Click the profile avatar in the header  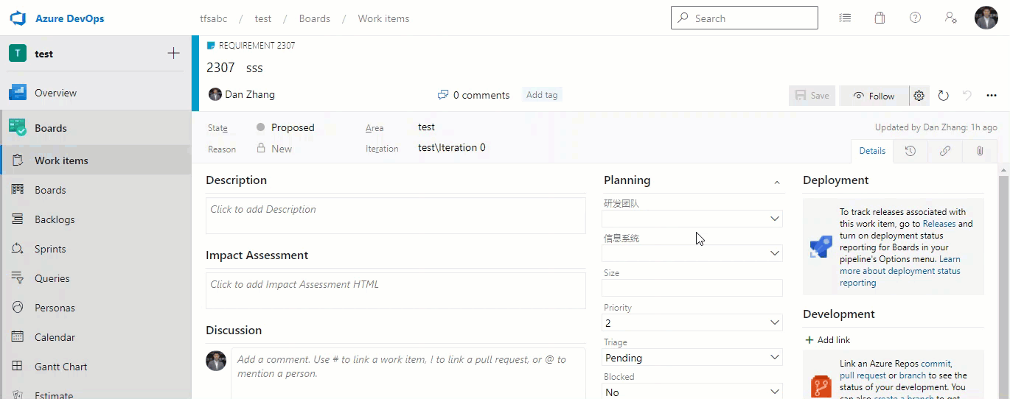pyautogui.click(x=986, y=18)
